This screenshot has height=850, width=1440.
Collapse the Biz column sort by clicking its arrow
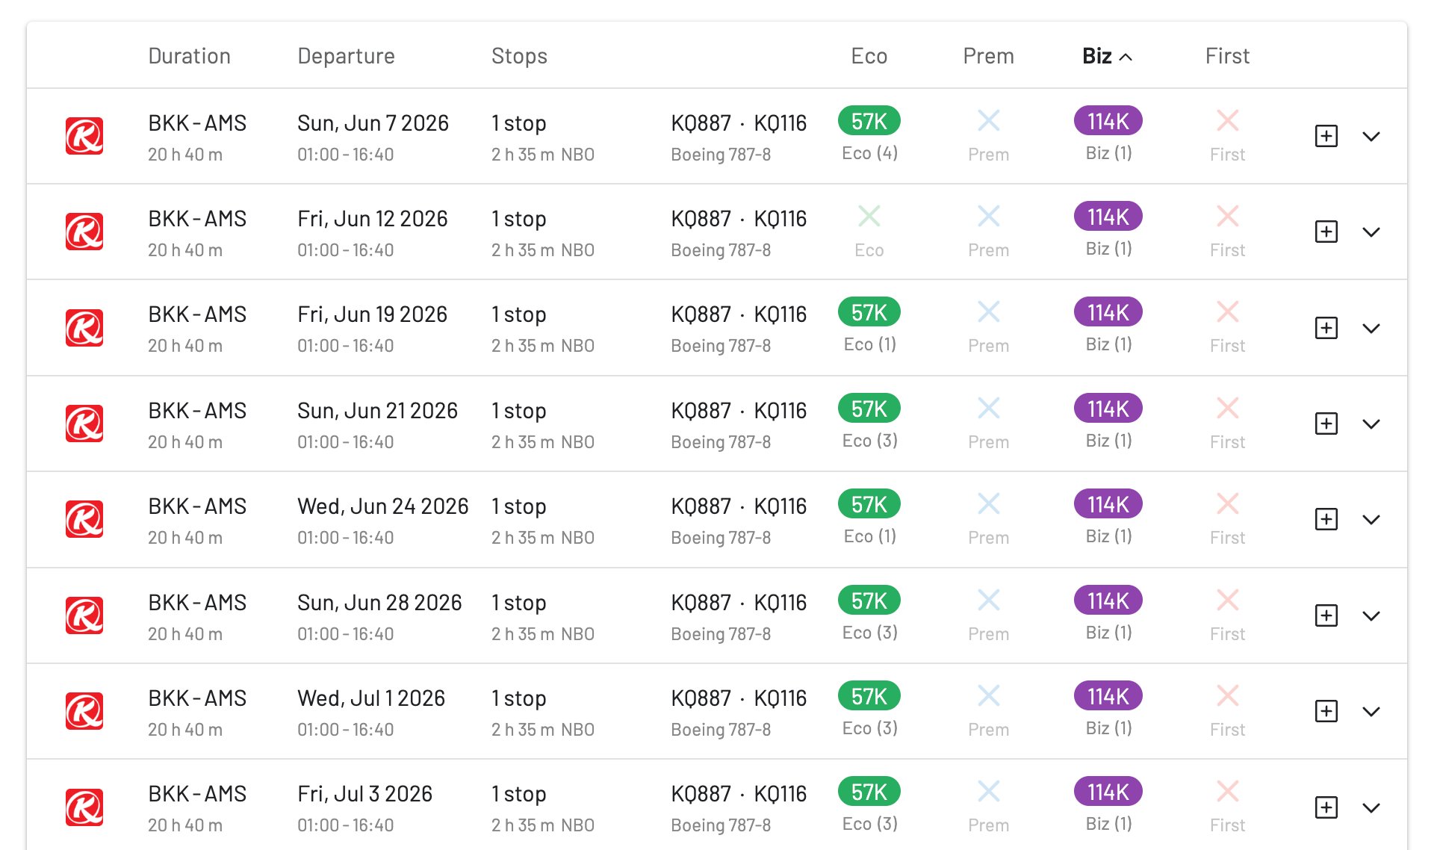tap(1126, 56)
